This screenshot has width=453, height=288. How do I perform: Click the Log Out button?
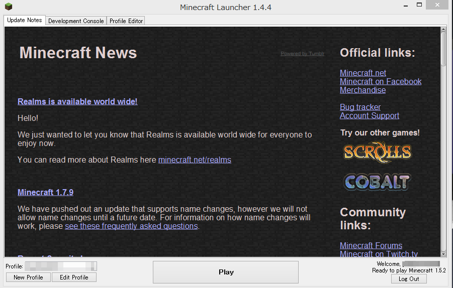409,279
